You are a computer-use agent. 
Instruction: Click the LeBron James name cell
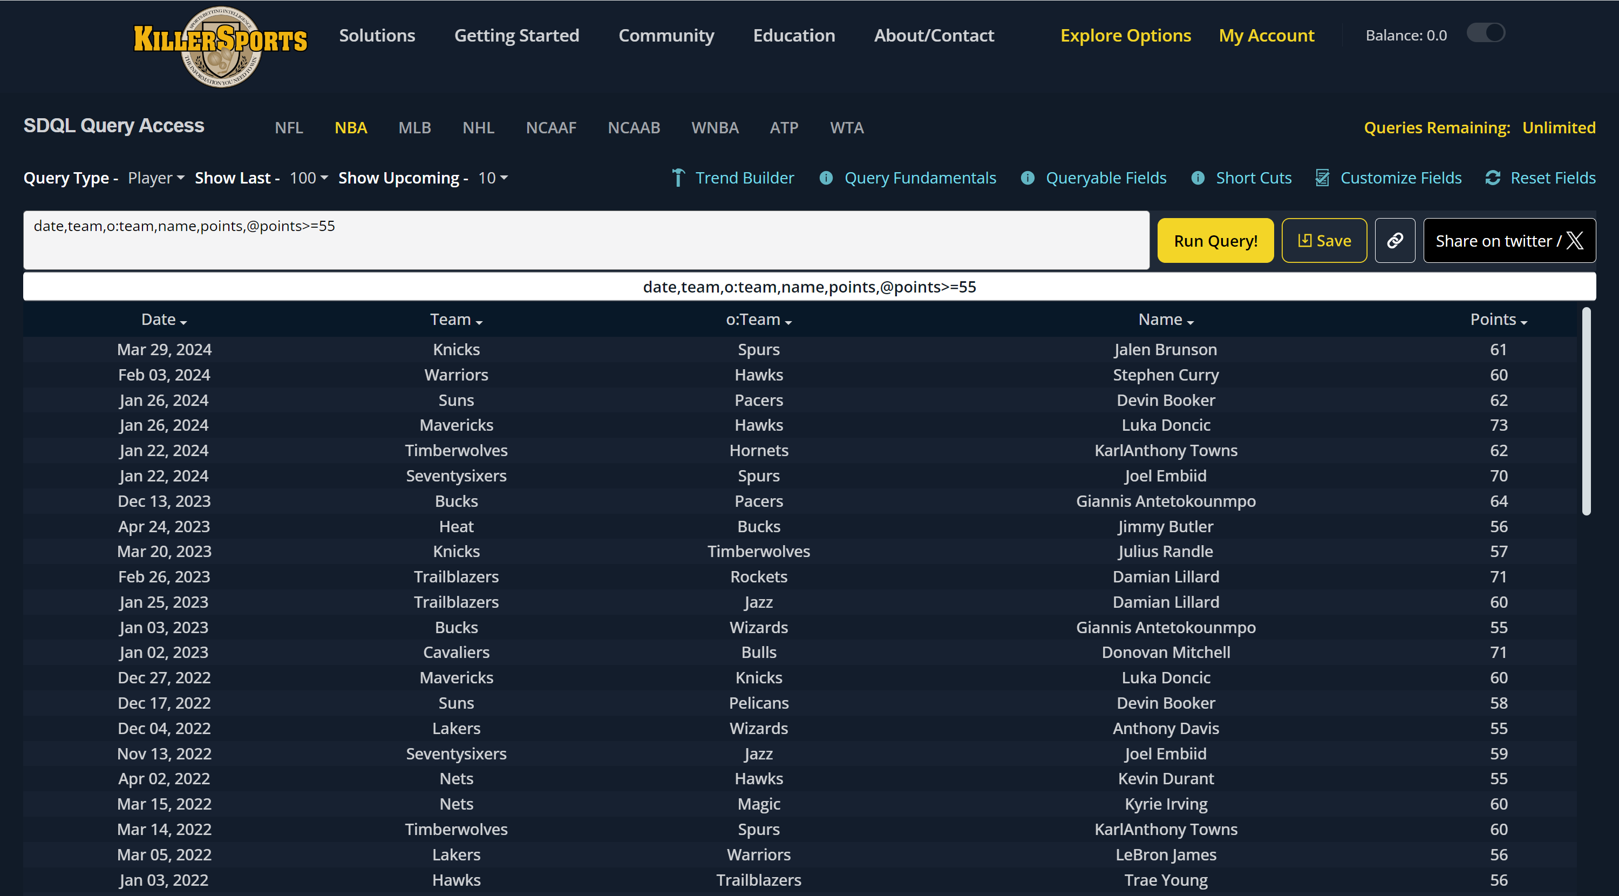pyautogui.click(x=1166, y=854)
